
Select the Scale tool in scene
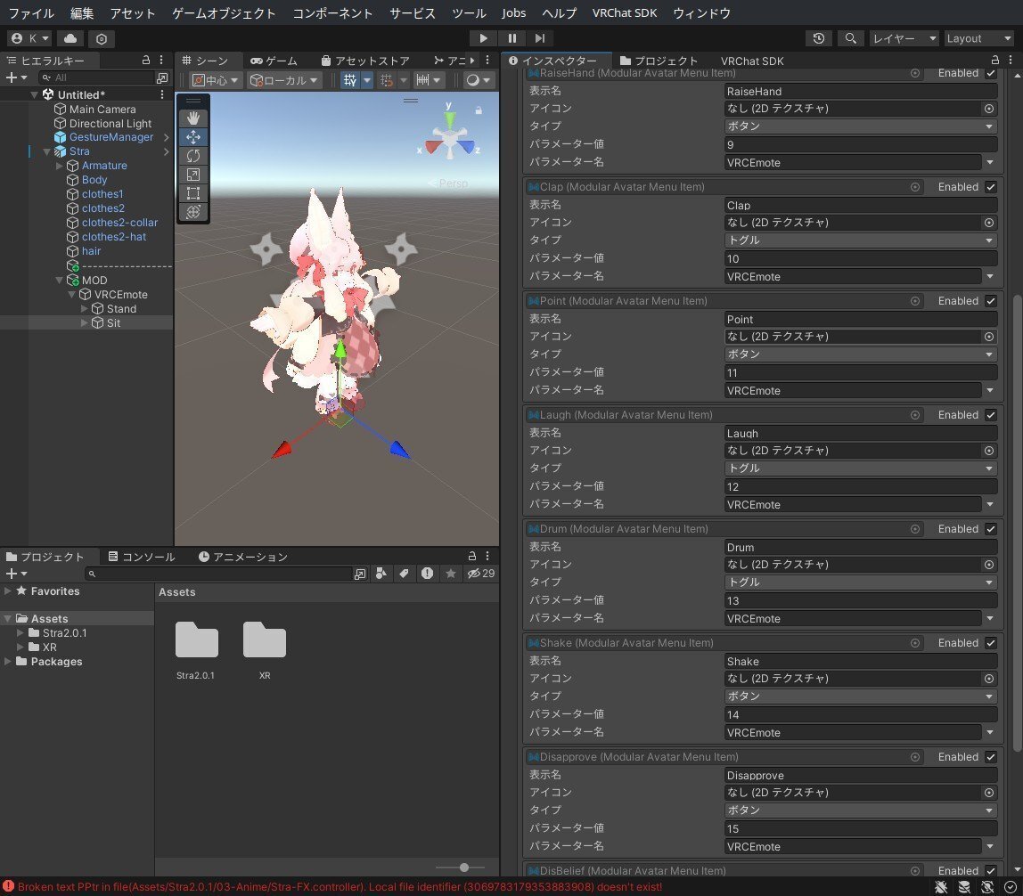pos(193,175)
